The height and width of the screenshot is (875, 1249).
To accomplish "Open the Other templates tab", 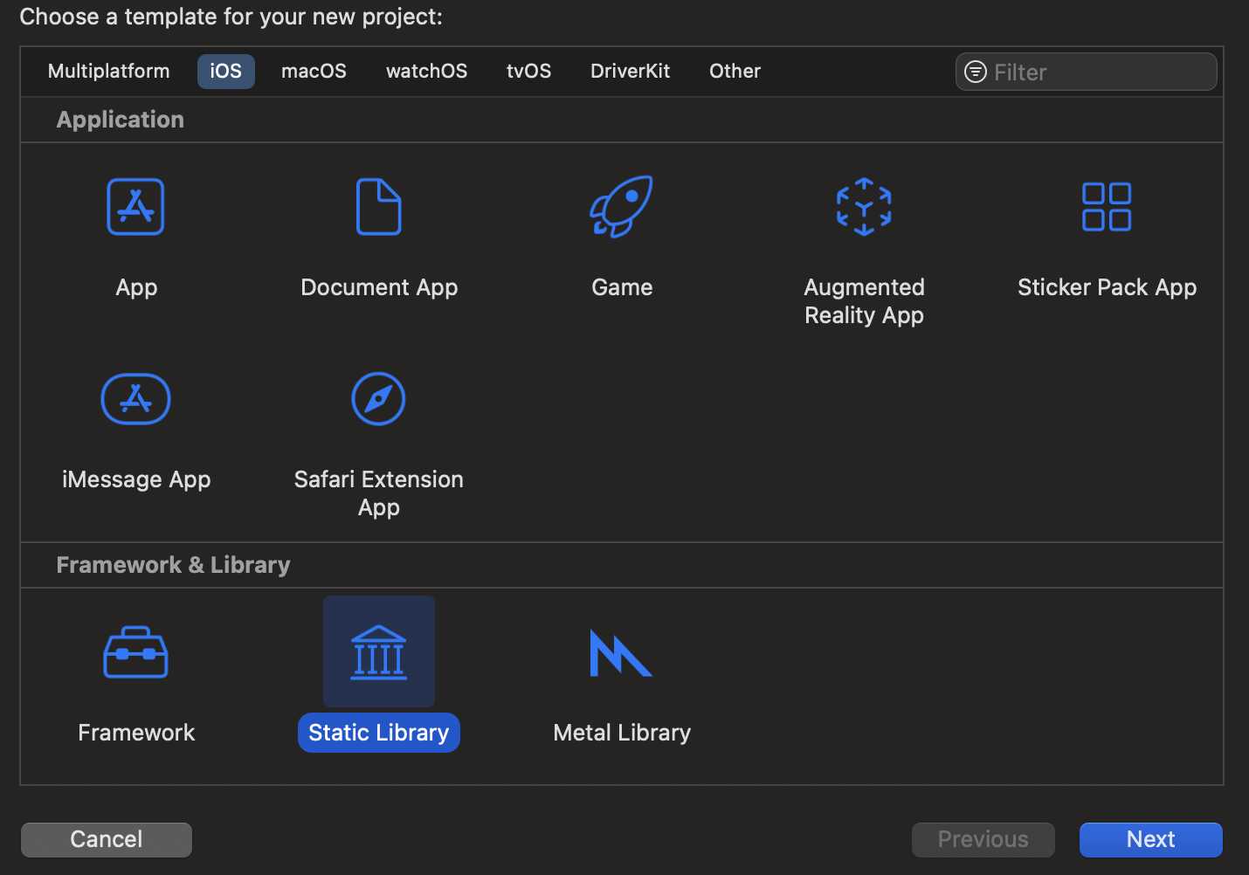I will 735,72.
